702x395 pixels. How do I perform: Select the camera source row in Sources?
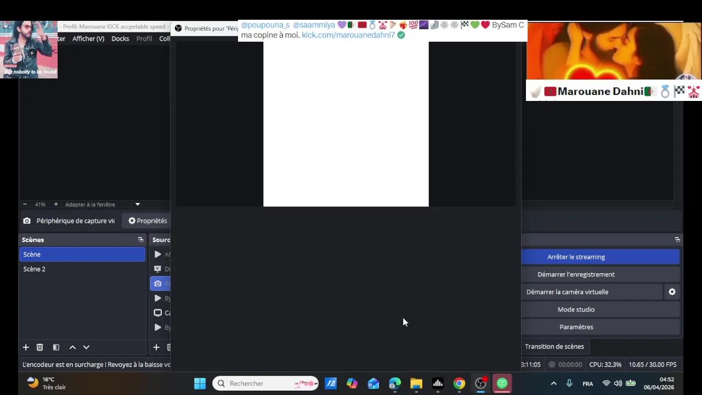tap(160, 284)
